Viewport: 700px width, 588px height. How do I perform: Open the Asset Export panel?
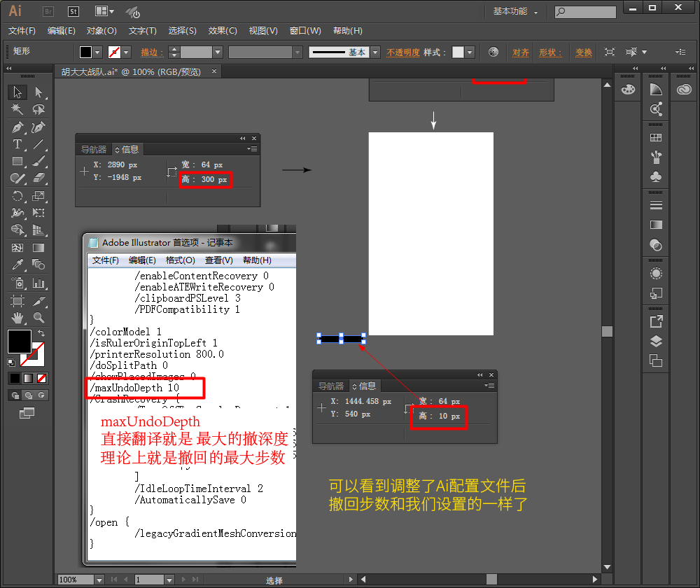[x=656, y=321]
